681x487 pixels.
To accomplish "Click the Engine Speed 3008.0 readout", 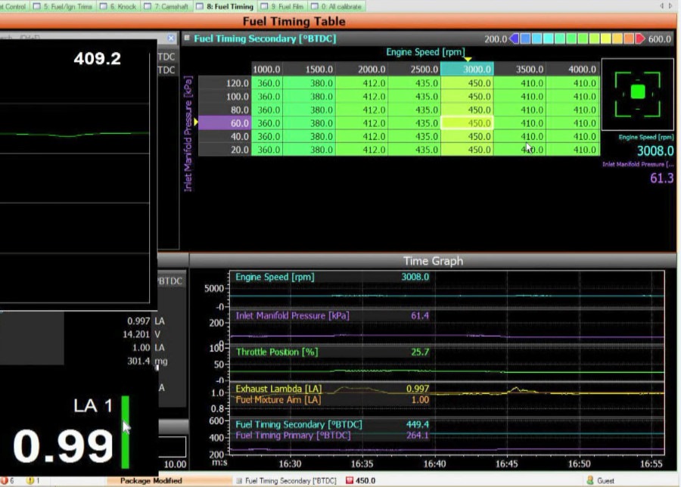I will pos(655,151).
